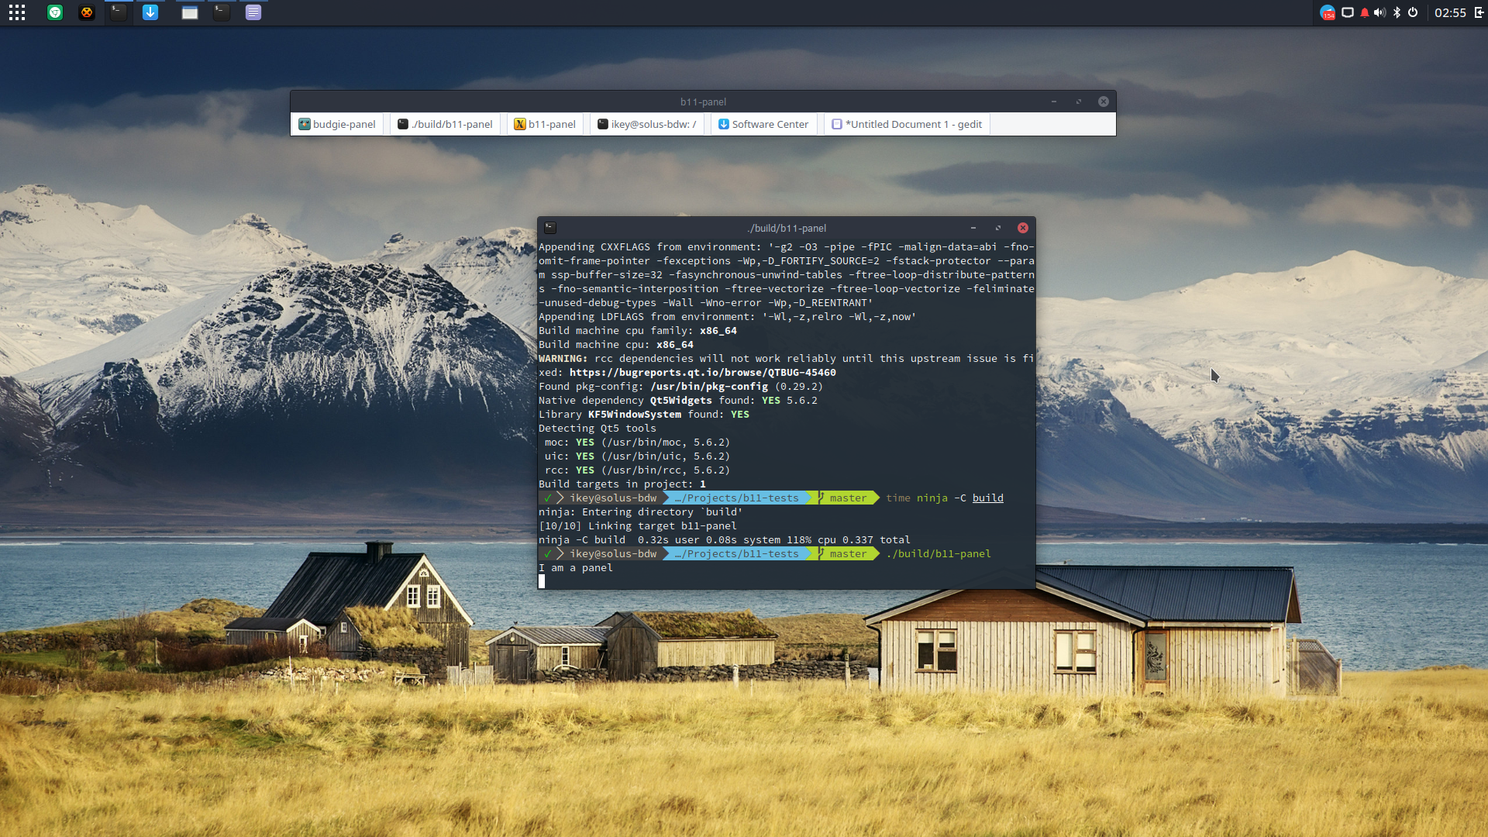This screenshot has height=837, width=1488.
Task: Open the application menu grid icon
Action: click(x=17, y=12)
